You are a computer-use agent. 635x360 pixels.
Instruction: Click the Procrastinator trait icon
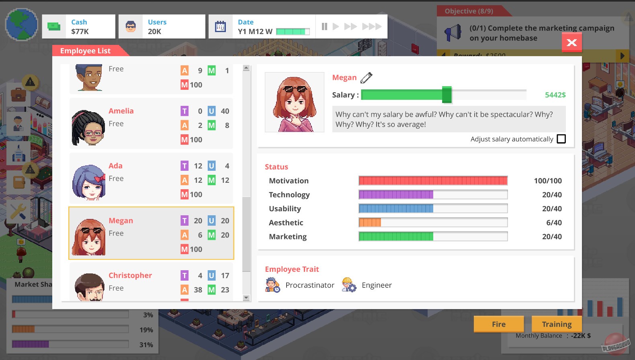click(x=272, y=285)
